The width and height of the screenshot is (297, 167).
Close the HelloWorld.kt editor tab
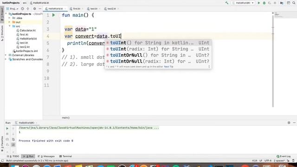(65, 9)
